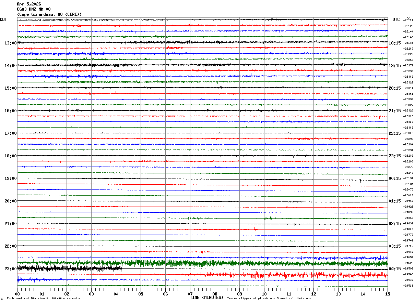Click the 04:15 UTC time label
This screenshot has width=415, height=303.
click(x=395, y=269)
